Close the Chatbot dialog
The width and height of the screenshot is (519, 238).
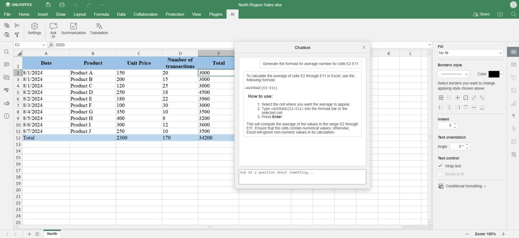click(x=364, y=48)
